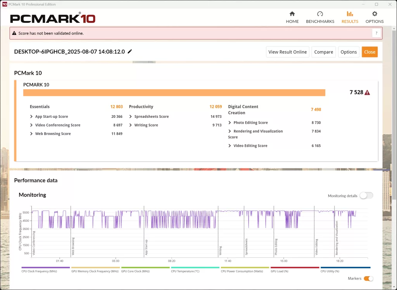397x290 pixels.
Task: Click the orange Close button
Action: click(369, 52)
